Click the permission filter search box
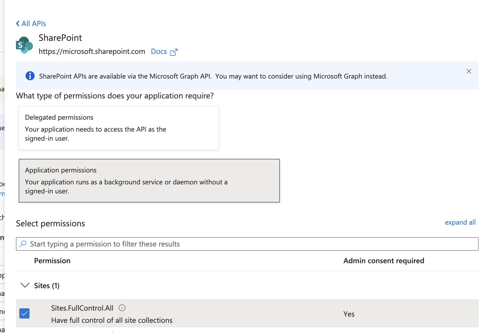The image size is (486, 333). [247, 244]
